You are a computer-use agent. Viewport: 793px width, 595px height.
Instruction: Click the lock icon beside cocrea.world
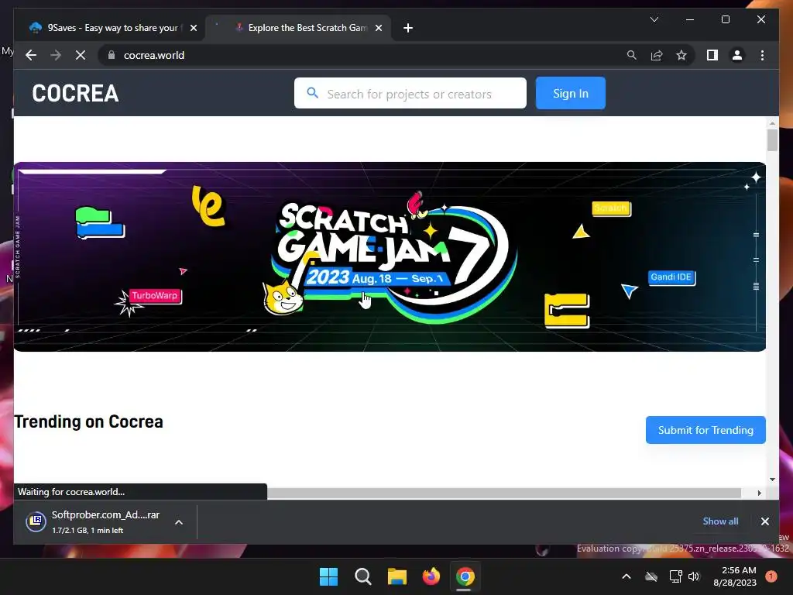[x=112, y=55]
